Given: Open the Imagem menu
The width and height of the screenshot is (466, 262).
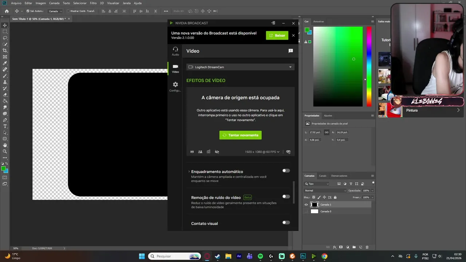Looking at the screenshot, I should (41, 3).
